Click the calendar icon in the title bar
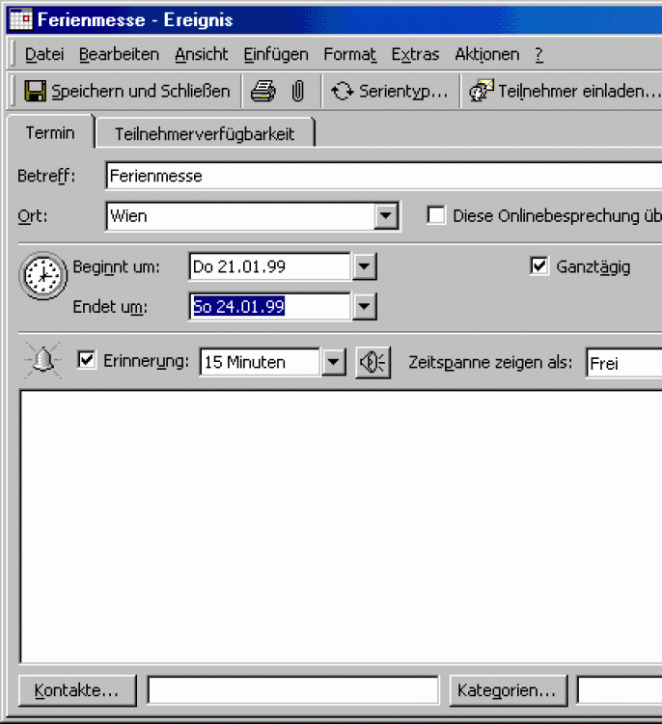Image resolution: width=662 pixels, height=724 pixels. click(19, 18)
